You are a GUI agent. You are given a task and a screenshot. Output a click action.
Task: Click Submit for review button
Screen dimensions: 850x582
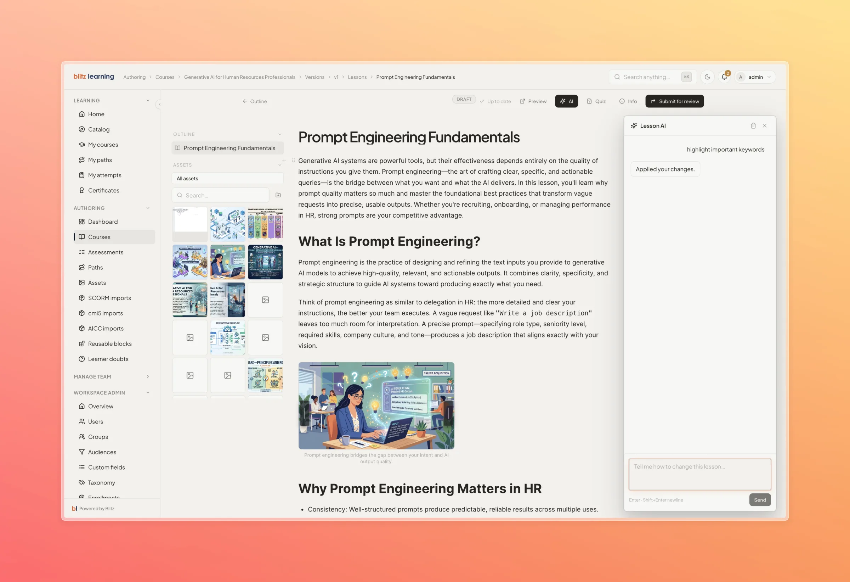coord(674,101)
